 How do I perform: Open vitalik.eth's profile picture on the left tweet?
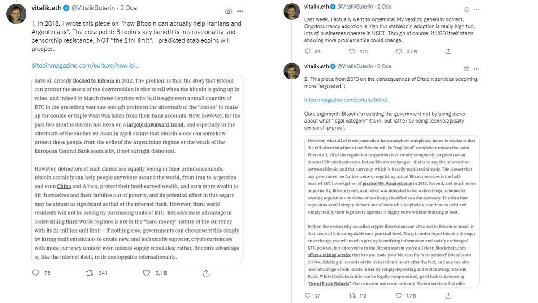coord(16,13)
